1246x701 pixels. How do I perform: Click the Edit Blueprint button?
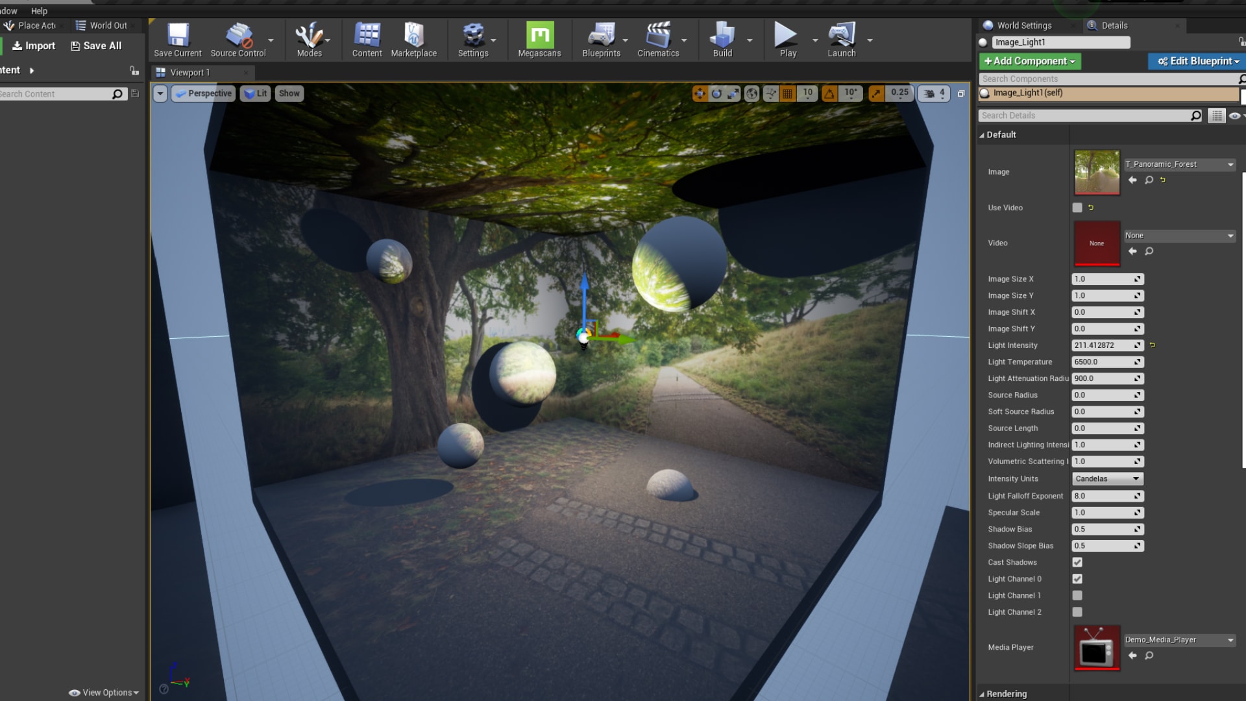coord(1197,61)
